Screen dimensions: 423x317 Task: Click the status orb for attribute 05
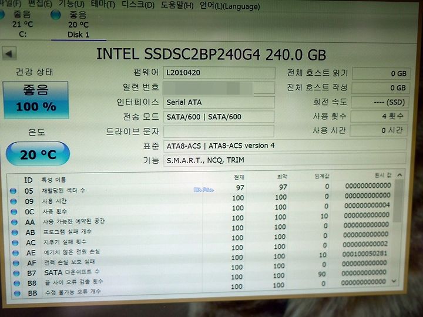click(x=13, y=191)
